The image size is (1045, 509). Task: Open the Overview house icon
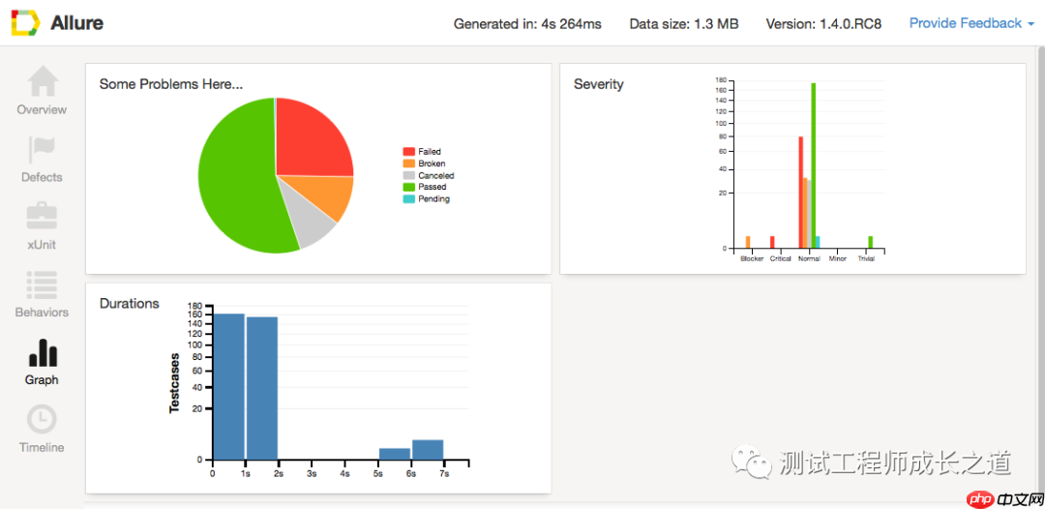coord(42,81)
